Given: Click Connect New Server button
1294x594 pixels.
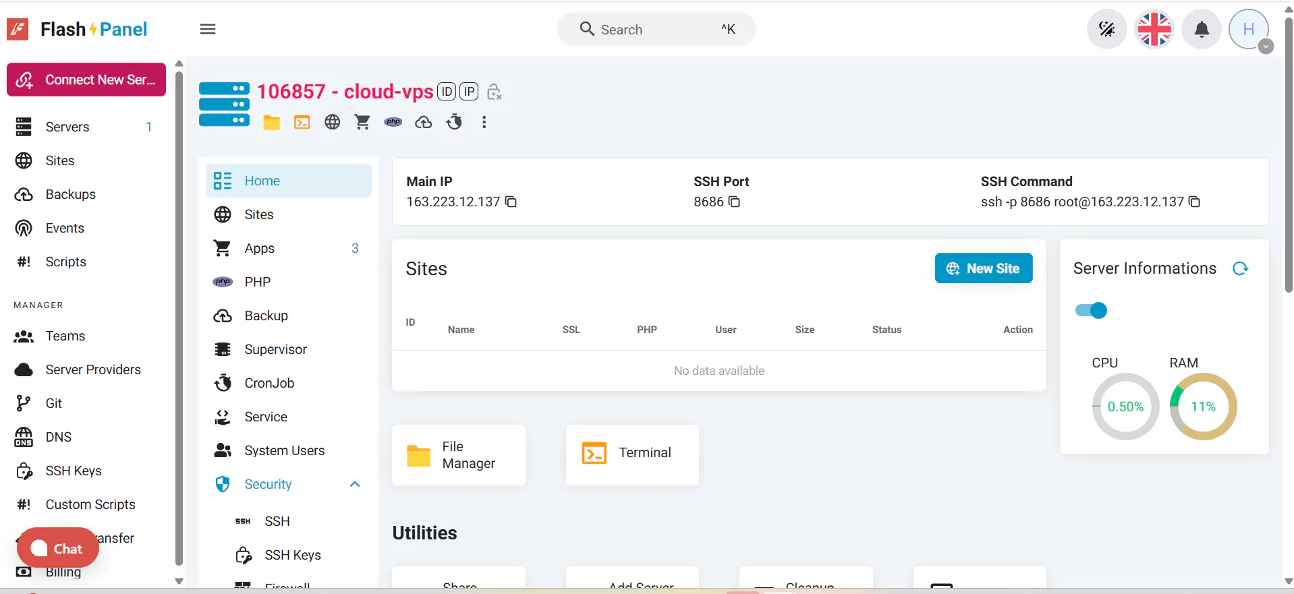Looking at the screenshot, I should click(x=86, y=80).
